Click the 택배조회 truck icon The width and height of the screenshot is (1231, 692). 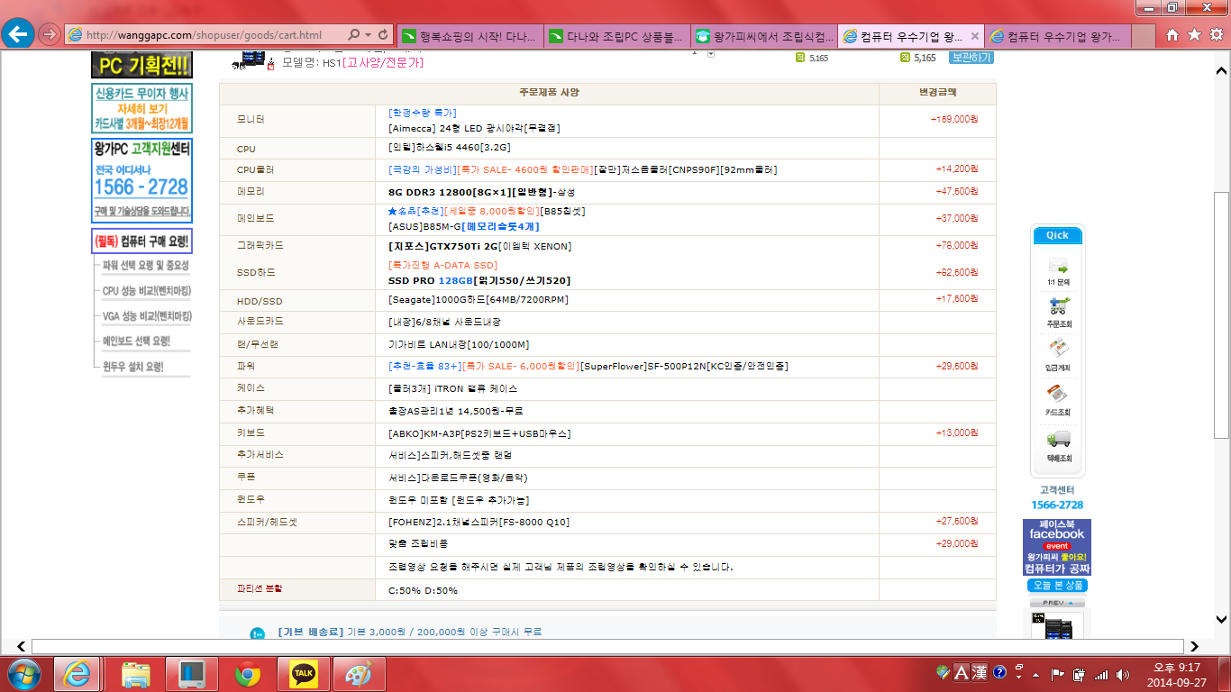click(x=1058, y=440)
